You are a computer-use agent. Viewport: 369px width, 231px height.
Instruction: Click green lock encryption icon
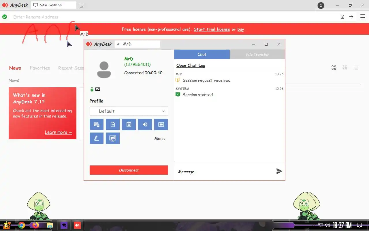pos(92,90)
